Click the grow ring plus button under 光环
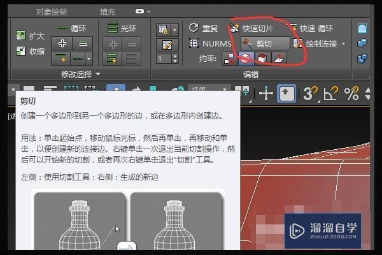The width and height of the screenshot is (382, 255). click(113, 44)
